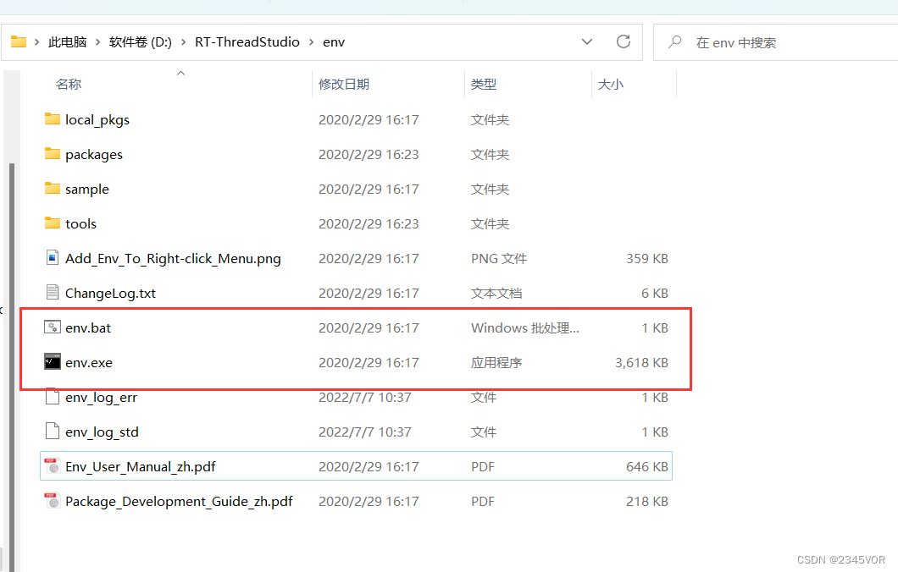Click the 2022/7/7 10:37 date of env_log_err
The width and height of the screenshot is (898, 572).
click(x=365, y=397)
